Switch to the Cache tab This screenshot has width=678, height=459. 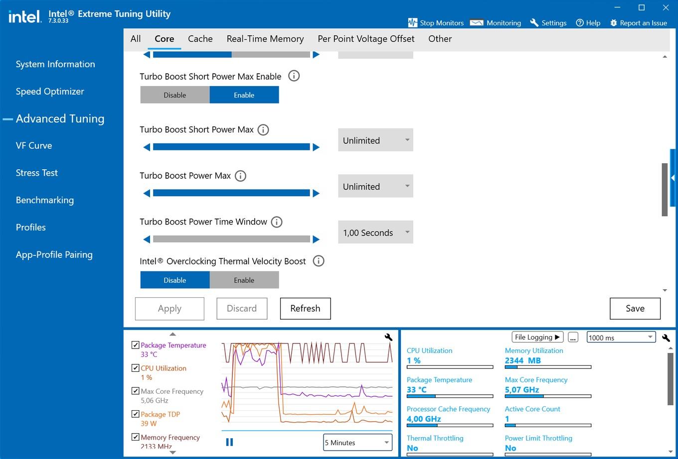pyautogui.click(x=200, y=39)
